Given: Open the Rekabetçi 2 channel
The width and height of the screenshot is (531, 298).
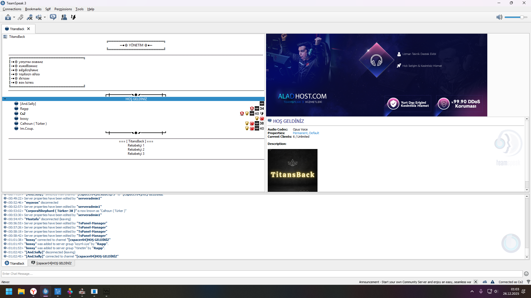Looking at the screenshot, I should [136, 150].
